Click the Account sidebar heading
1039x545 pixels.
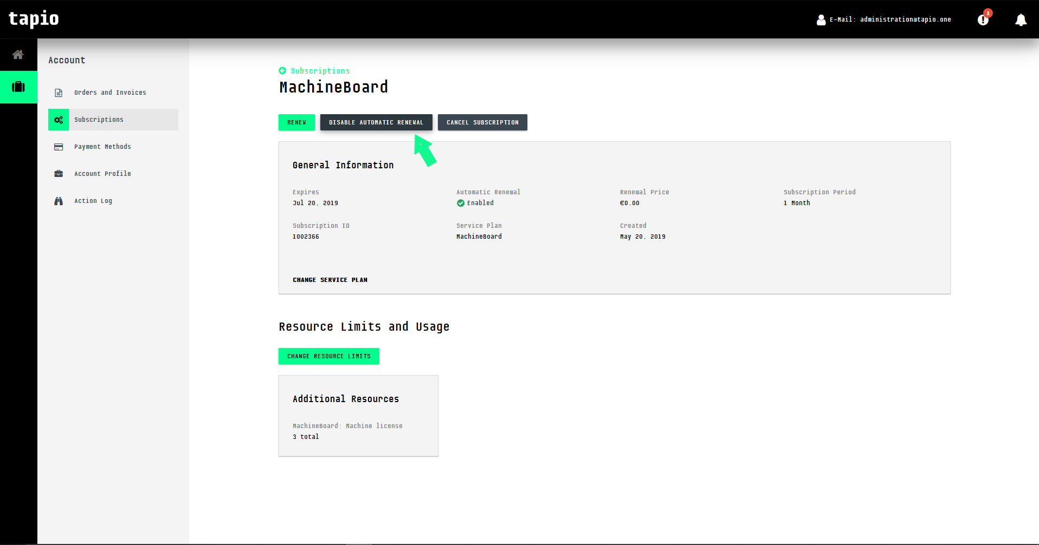click(x=67, y=60)
